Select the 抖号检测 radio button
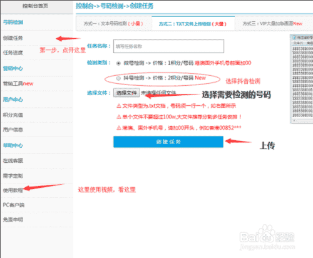The width and height of the screenshot is (313, 258). pyautogui.click(x=118, y=78)
